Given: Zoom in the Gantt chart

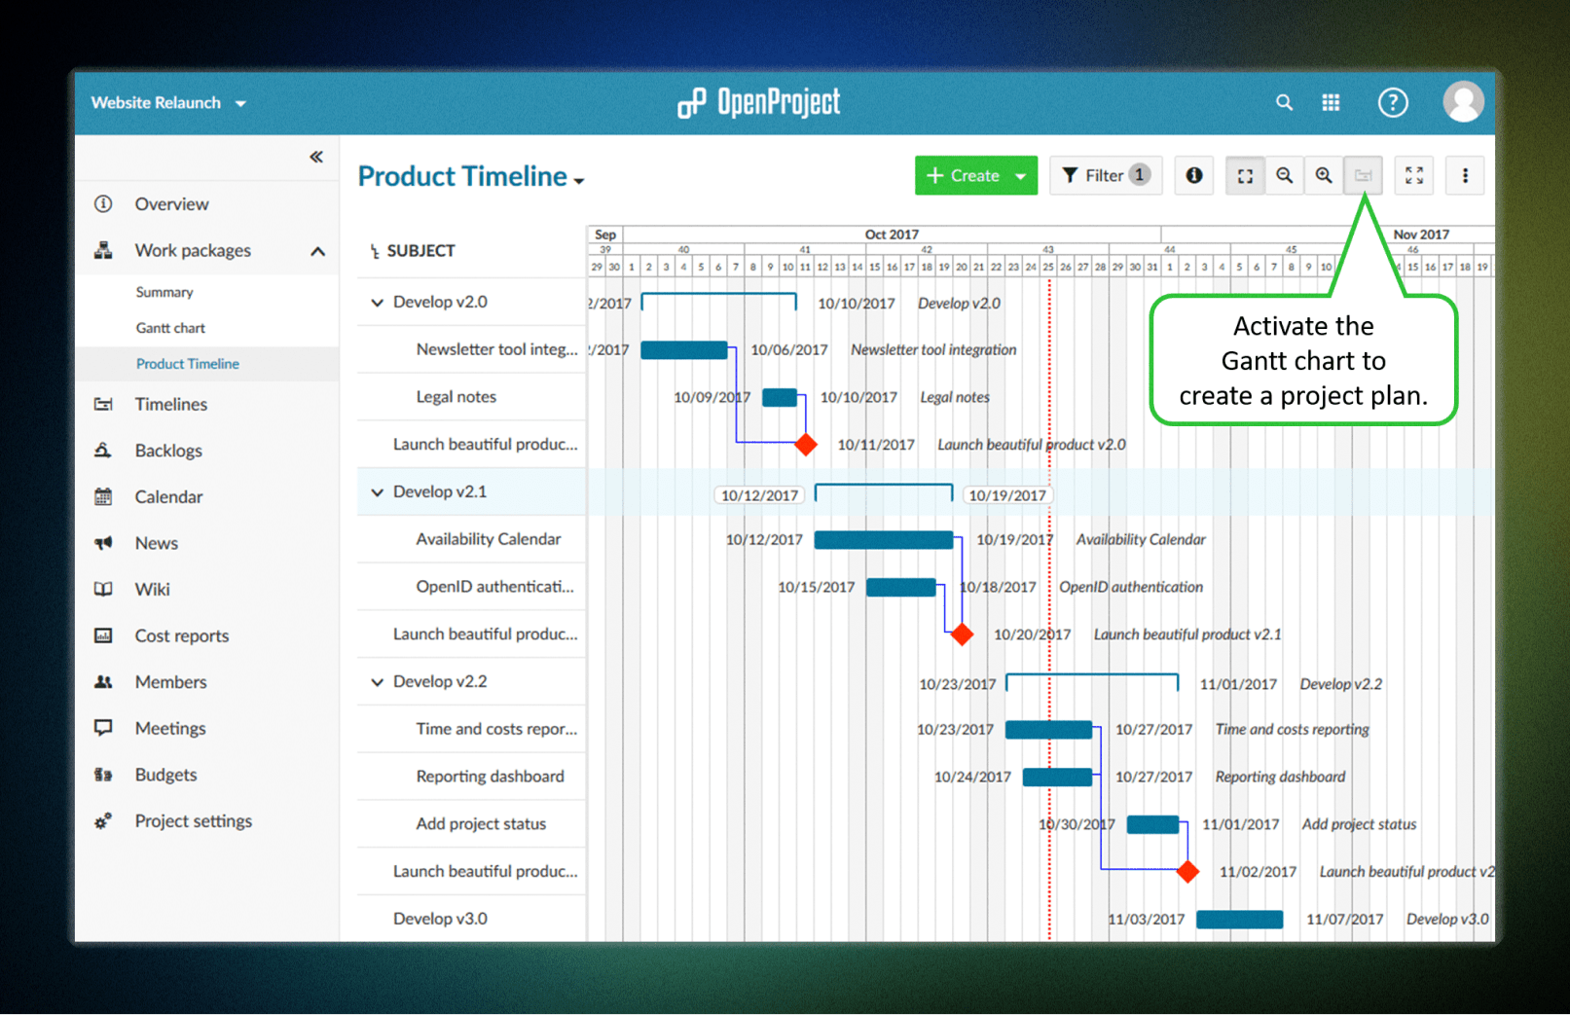Looking at the screenshot, I should pos(1324,175).
